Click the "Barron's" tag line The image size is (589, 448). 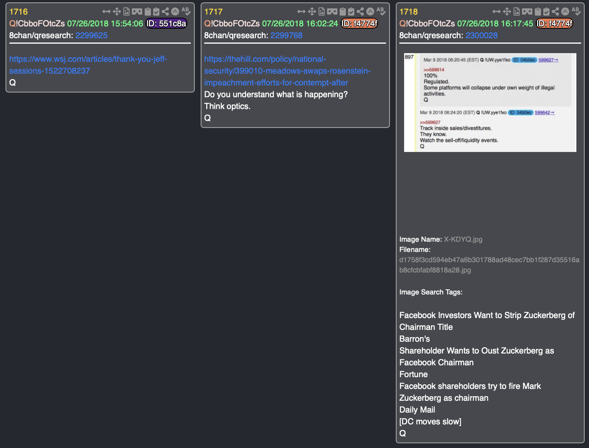coord(415,339)
